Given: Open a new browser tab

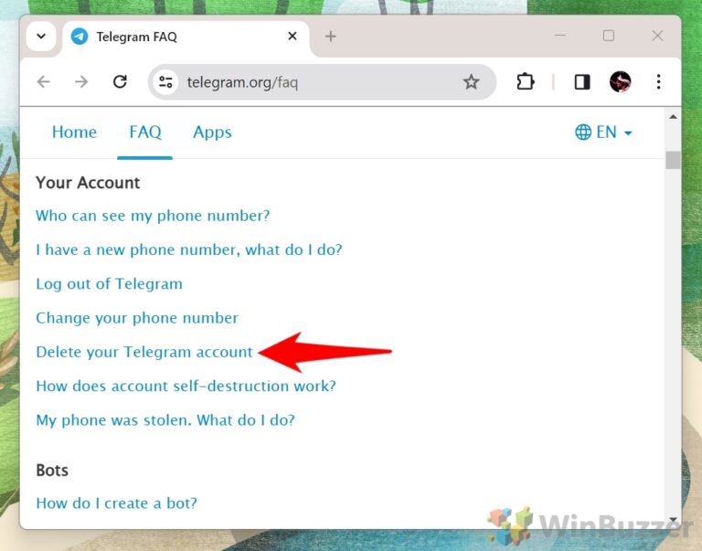Looking at the screenshot, I should pos(330,37).
